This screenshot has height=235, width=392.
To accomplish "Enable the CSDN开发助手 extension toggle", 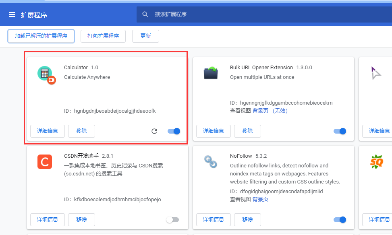I will pyautogui.click(x=173, y=220).
